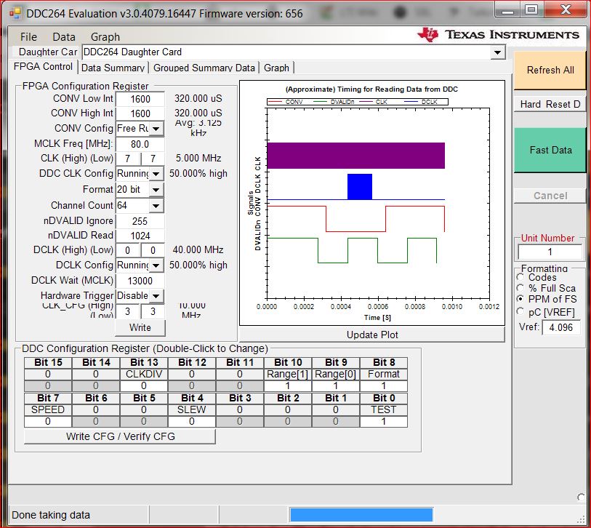Image resolution: width=591 pixels, height=528 pixels.
Task: Click the Refresh All button
Action: tap(550, 70)
